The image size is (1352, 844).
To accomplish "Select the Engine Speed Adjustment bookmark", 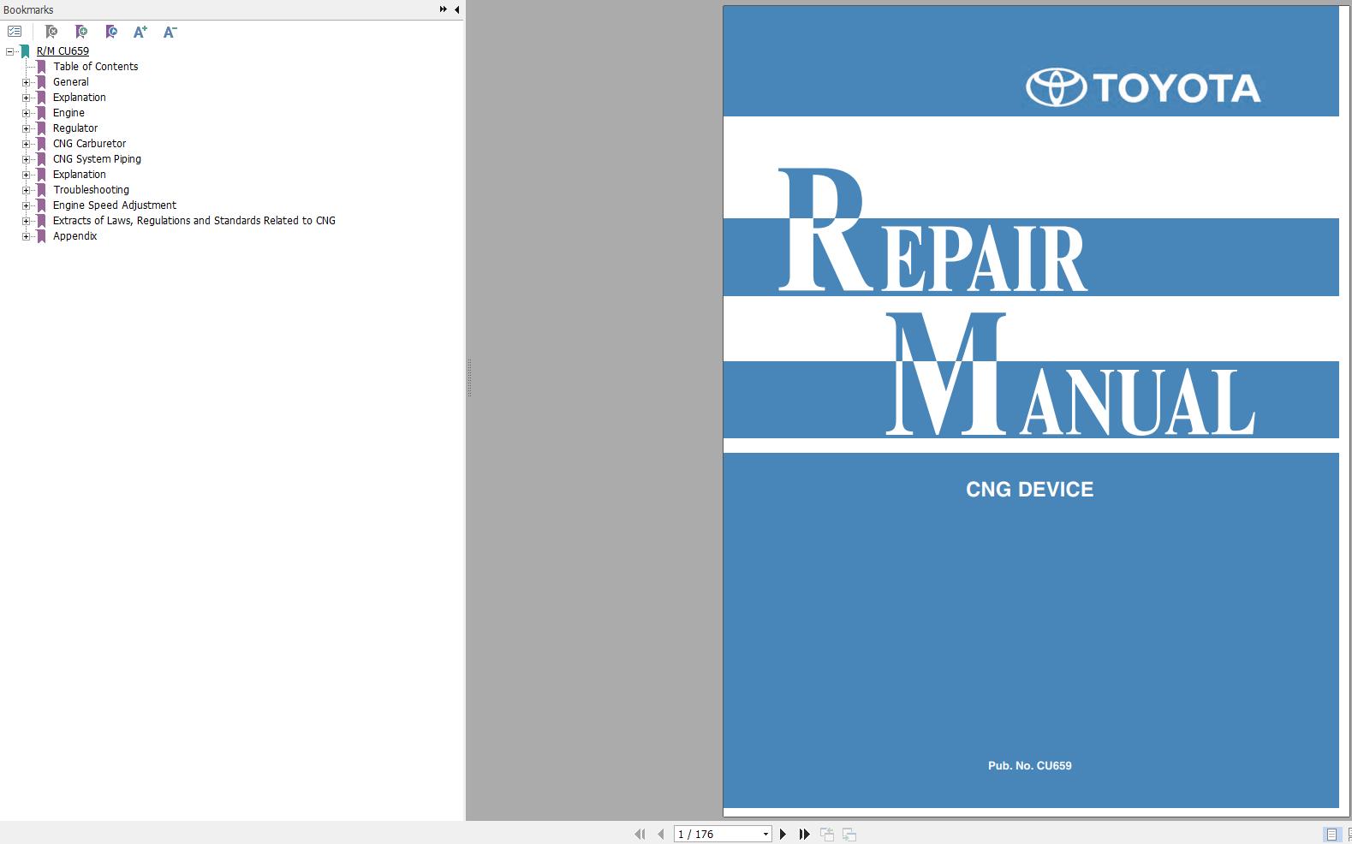I will coord(115,205).
